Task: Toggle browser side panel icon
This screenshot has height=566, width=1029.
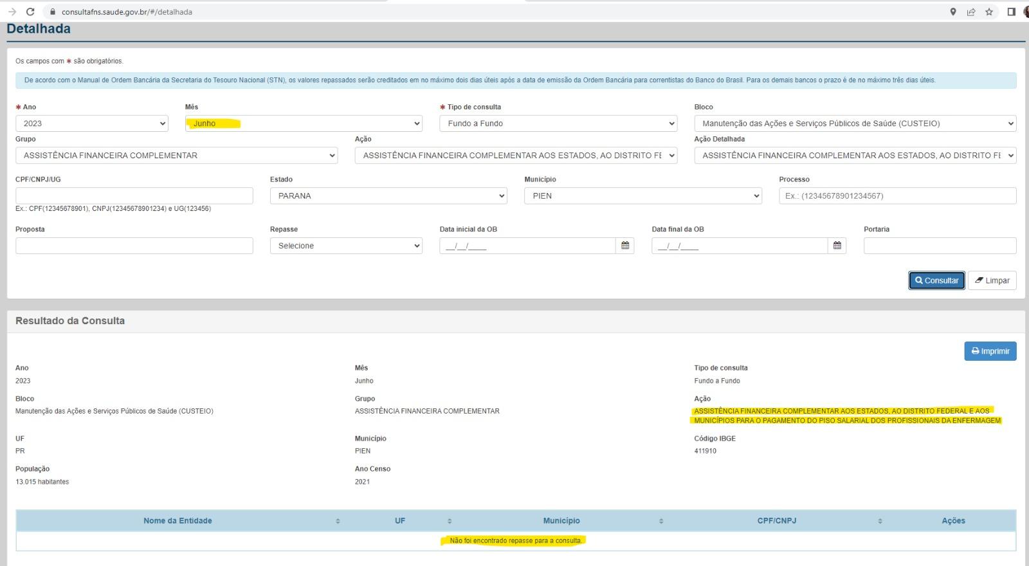Action: point(1011,12)
